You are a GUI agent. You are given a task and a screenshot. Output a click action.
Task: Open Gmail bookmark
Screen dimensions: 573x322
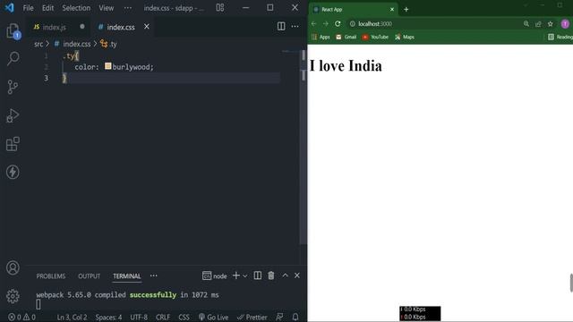[x=346, y=37]
